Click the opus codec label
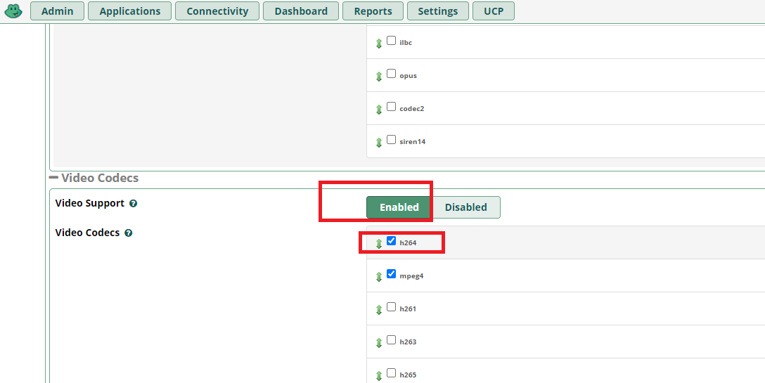The width and height of the screenshot is (765, 383). pyautogui.click(x=408, y=76)
